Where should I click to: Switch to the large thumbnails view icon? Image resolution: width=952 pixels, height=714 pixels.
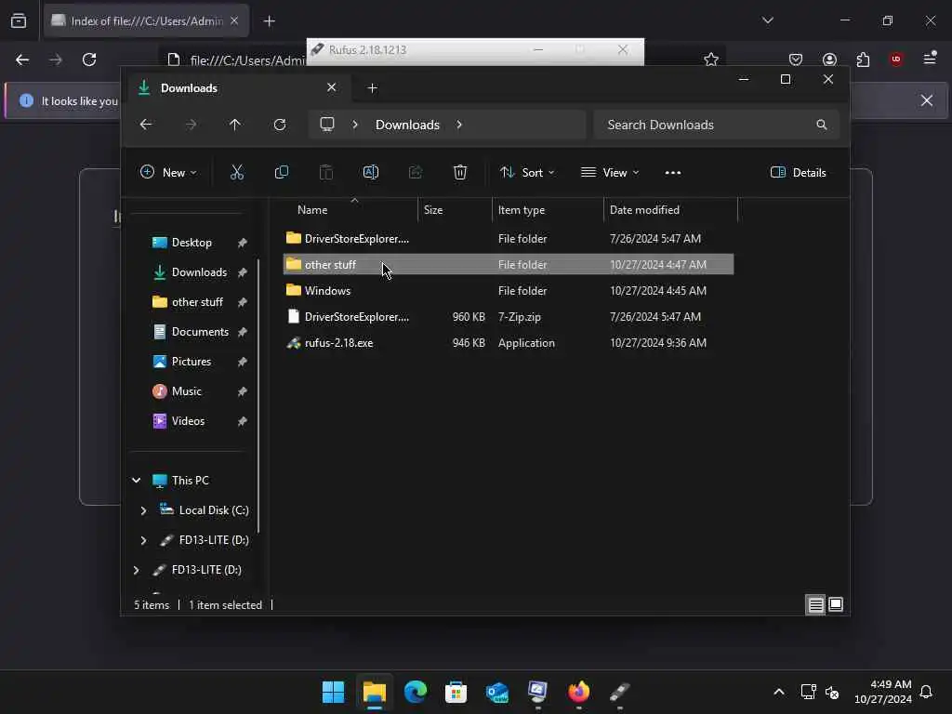836,604
